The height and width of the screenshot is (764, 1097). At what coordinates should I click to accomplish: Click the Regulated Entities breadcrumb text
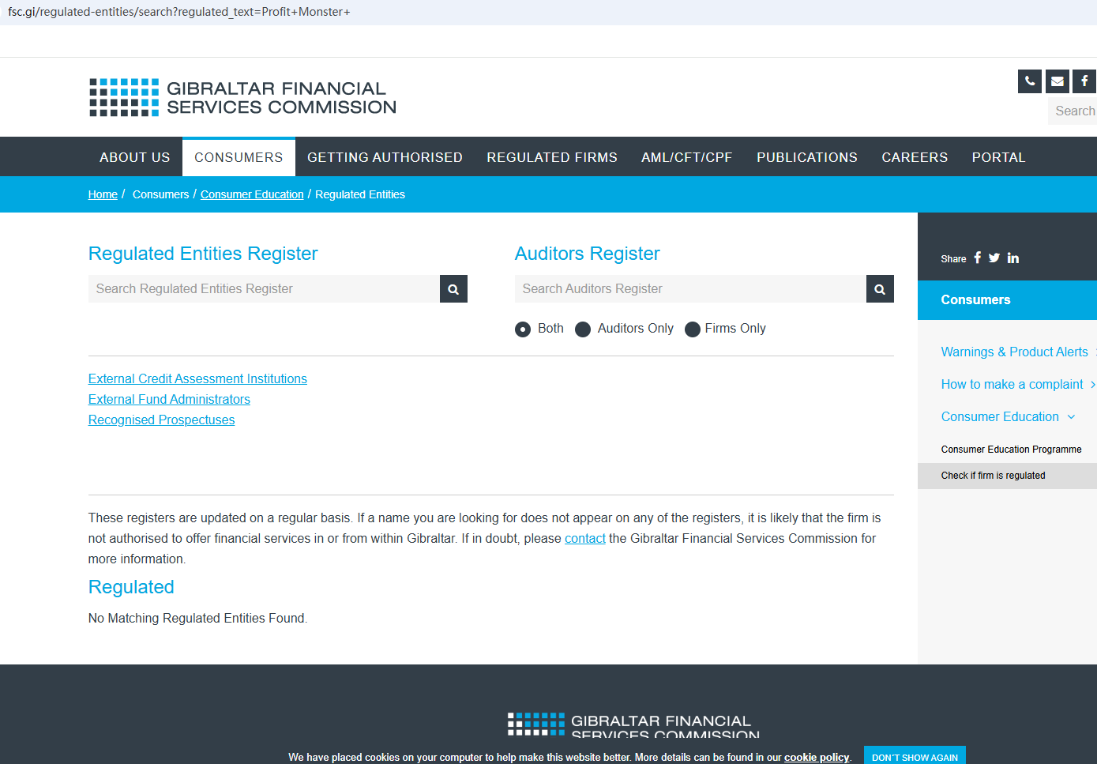click(x=360, y=194)
